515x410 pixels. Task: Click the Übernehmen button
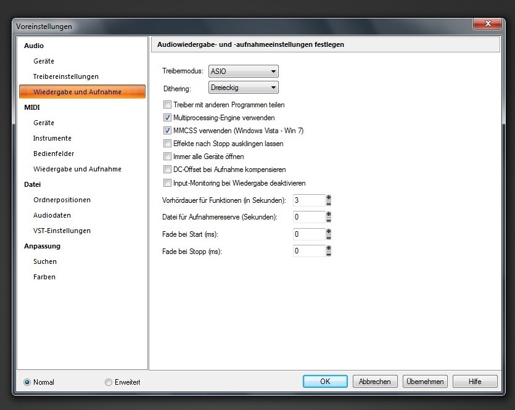(425, 382)
